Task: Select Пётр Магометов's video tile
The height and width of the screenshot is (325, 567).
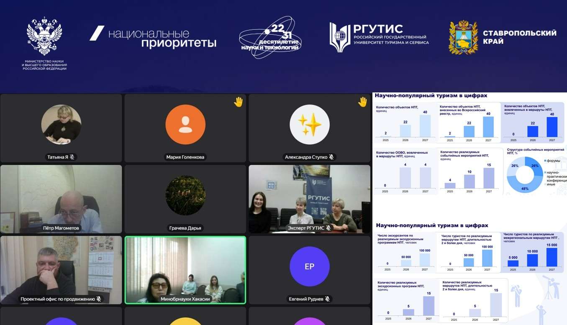Action: 61,199
